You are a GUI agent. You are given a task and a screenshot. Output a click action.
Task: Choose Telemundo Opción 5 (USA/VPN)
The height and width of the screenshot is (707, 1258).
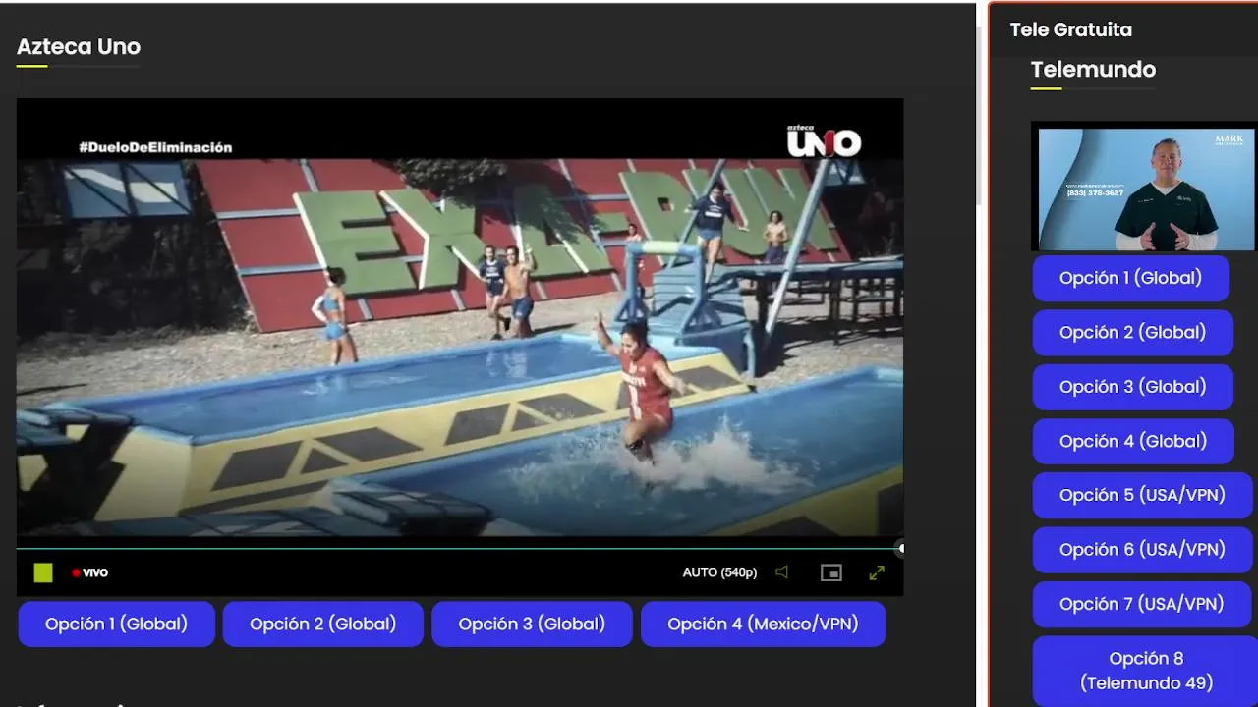click(x=1142, y=495)
